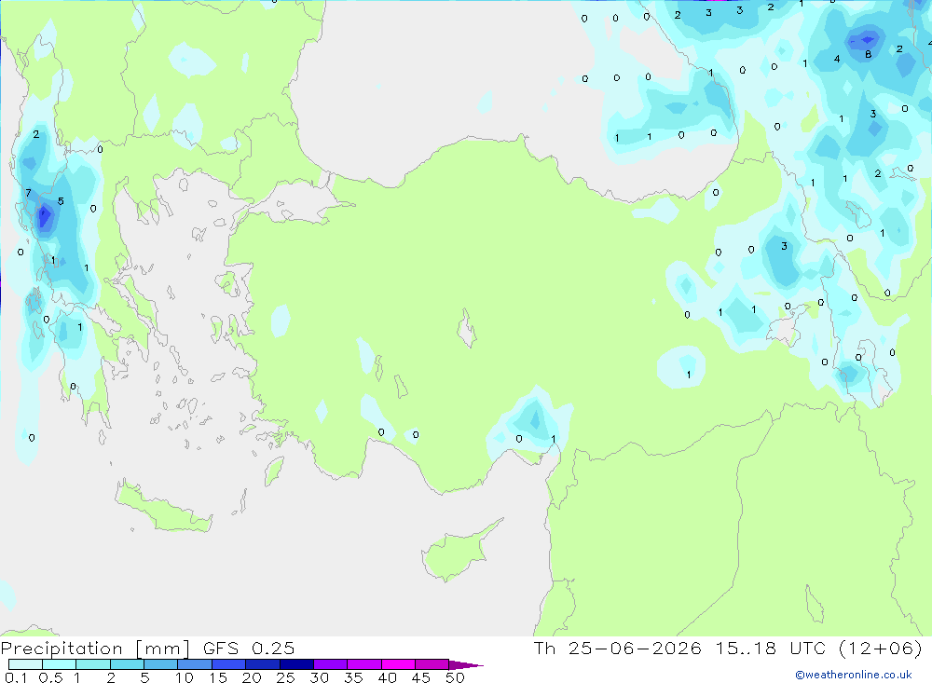Click the legend label '40'
This screenshot has width=932, height=683.
387,677
